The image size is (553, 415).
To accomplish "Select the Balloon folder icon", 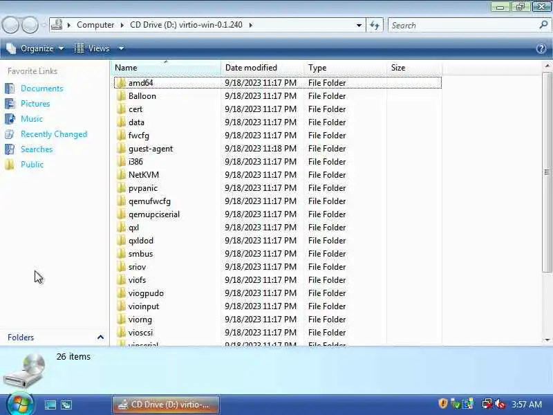I will pos(121,96).
